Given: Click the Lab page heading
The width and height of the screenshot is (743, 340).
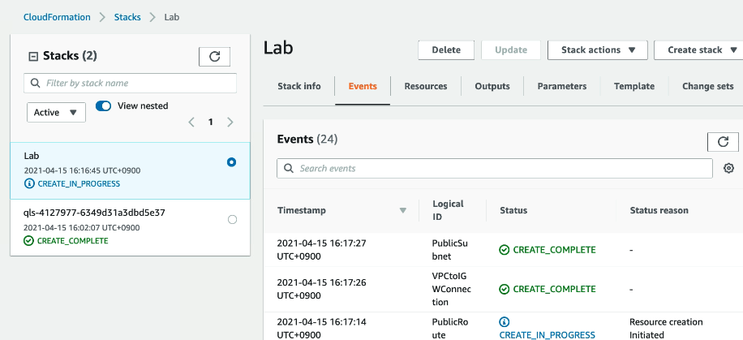Looking at the screenshot, I should point(278,48).
